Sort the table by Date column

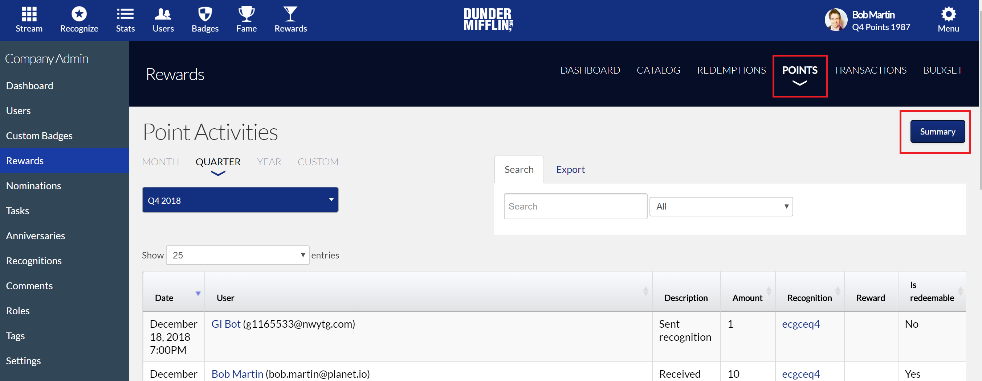174,291
